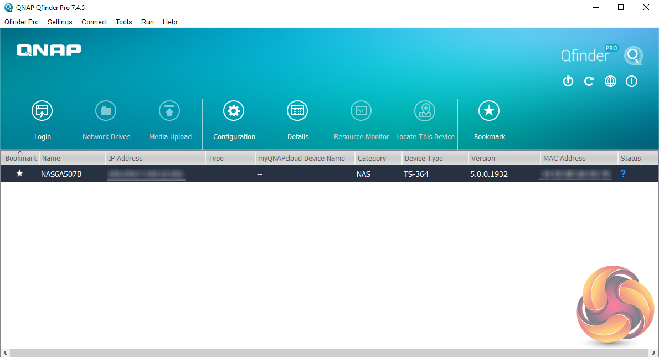This screenshot has height=357, width=659.
Task: Click the power icon in the header
Action: coord(568,81)
